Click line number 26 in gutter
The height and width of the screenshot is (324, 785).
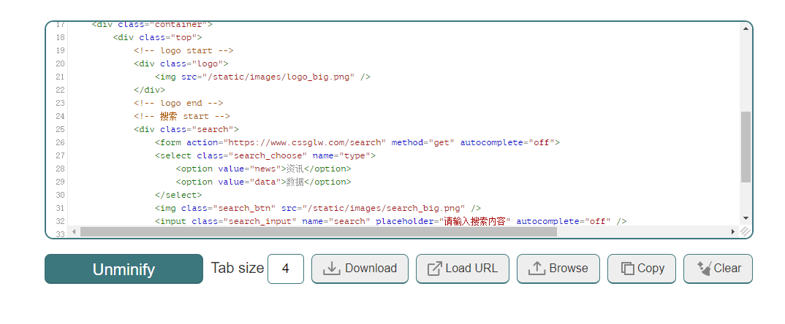(60, 142)
